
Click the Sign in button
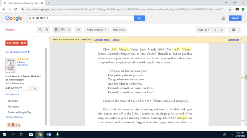235,18
